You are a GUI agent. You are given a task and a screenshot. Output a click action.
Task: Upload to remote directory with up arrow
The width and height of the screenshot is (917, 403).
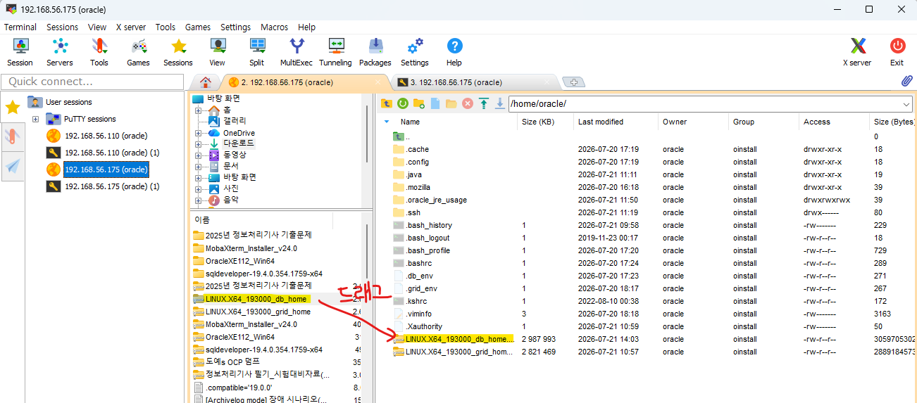[x=484, y=103]
